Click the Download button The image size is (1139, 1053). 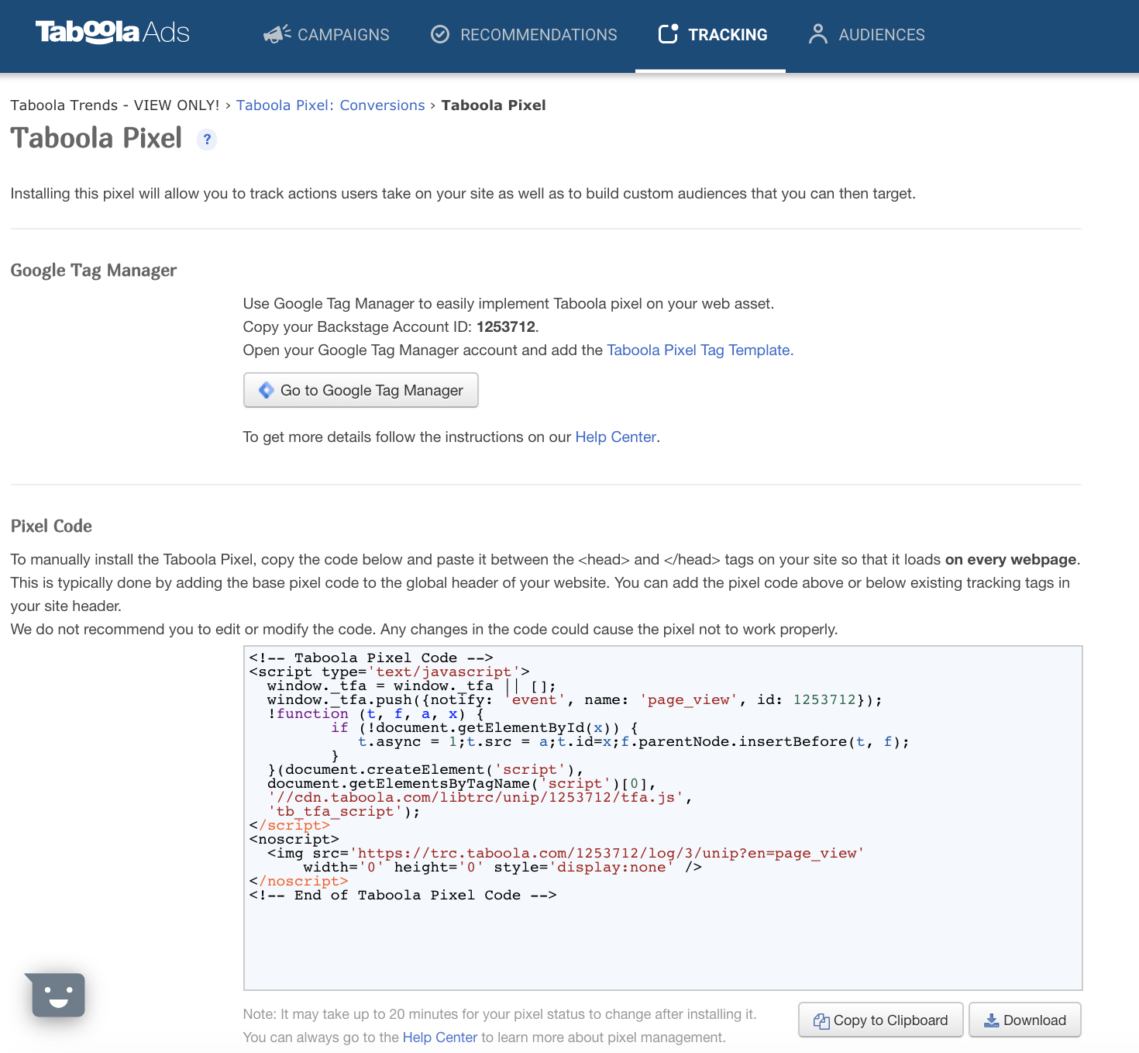[x=1025, y=1020]
